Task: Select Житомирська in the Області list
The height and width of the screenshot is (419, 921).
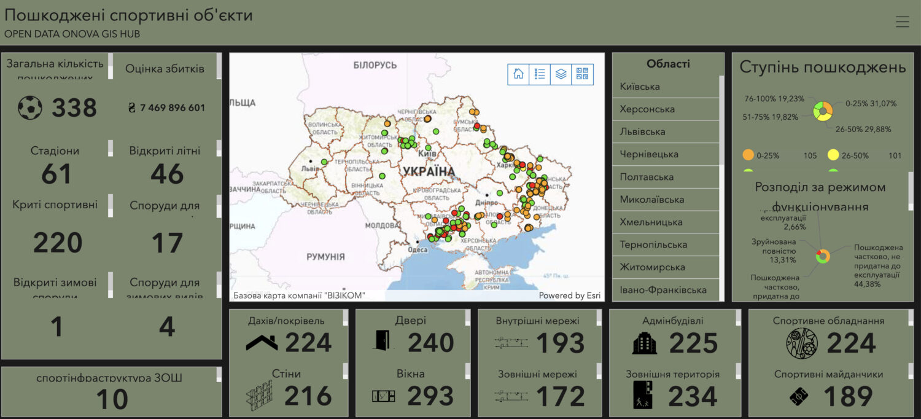Action: 666,267
